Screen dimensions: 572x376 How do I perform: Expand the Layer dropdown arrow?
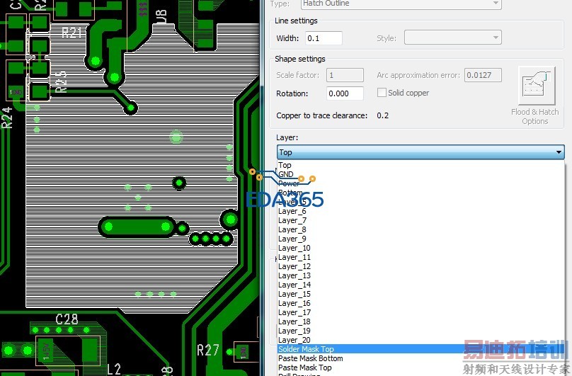pyautogui.click(x=559, y=152)
